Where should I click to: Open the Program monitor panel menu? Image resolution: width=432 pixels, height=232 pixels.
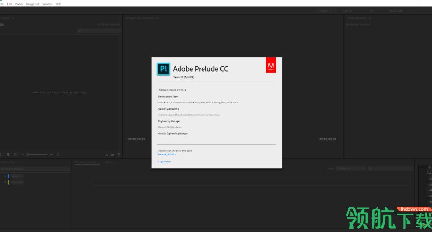157,18
